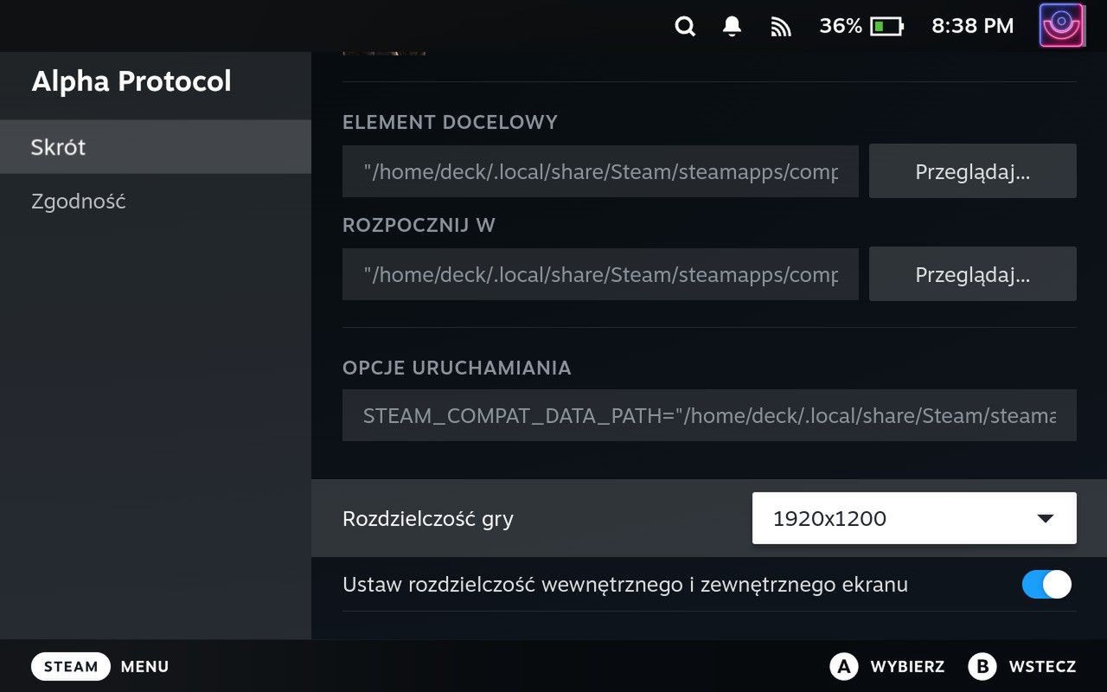Disable Ustaw rozdzielczość wewnętrznego i zewnętrznego ekranu

tap(1046, 585)
